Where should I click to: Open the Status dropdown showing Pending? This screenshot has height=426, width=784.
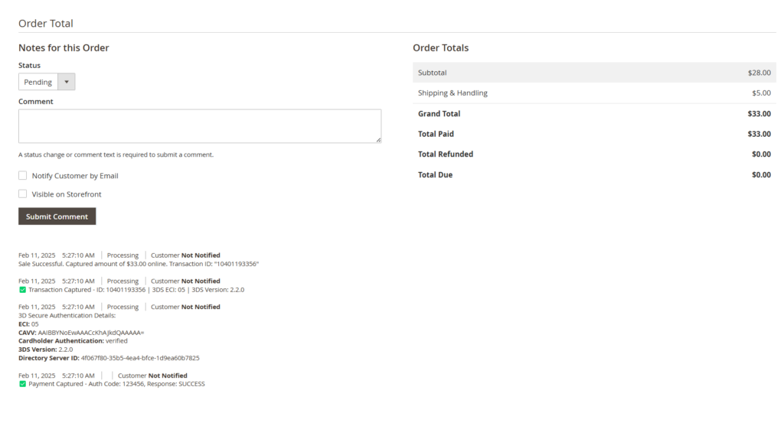coord(47,82)
